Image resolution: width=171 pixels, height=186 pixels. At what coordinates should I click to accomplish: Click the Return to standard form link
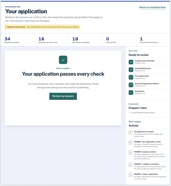[x=153, y=7]
